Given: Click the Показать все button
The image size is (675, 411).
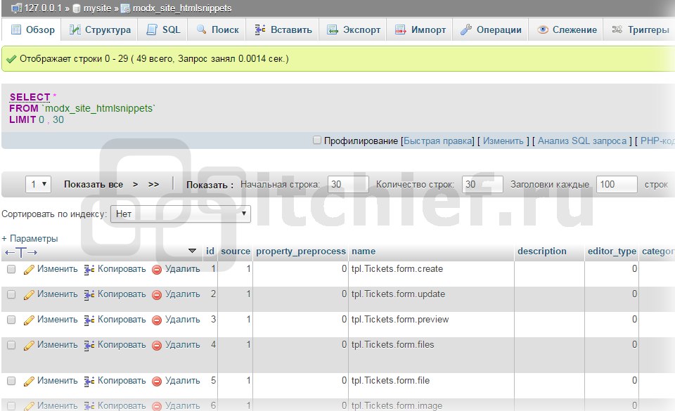Looking at the screenshot, I should (94, 185).
